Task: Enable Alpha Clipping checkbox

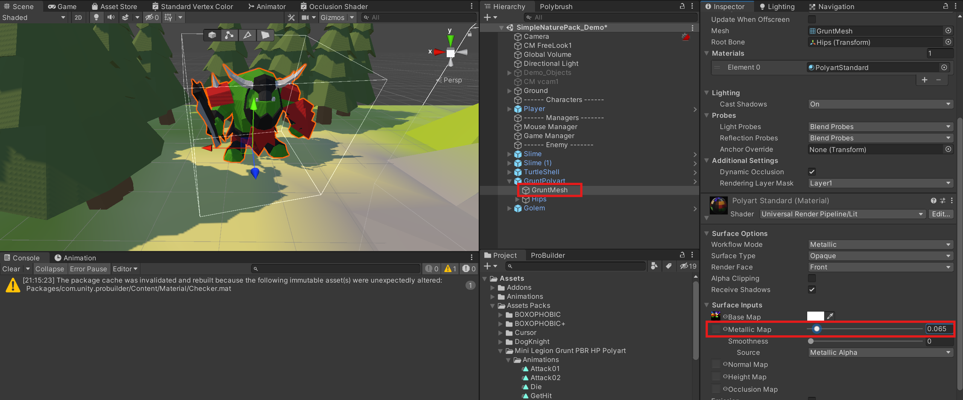Action: pos(812,278)
